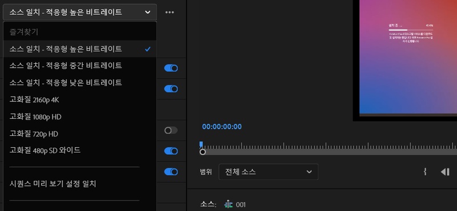The height and width of the screenshot is (211, 457).
Task: Click the round in-point handle on range bar
Action: [x=203, y=152]
